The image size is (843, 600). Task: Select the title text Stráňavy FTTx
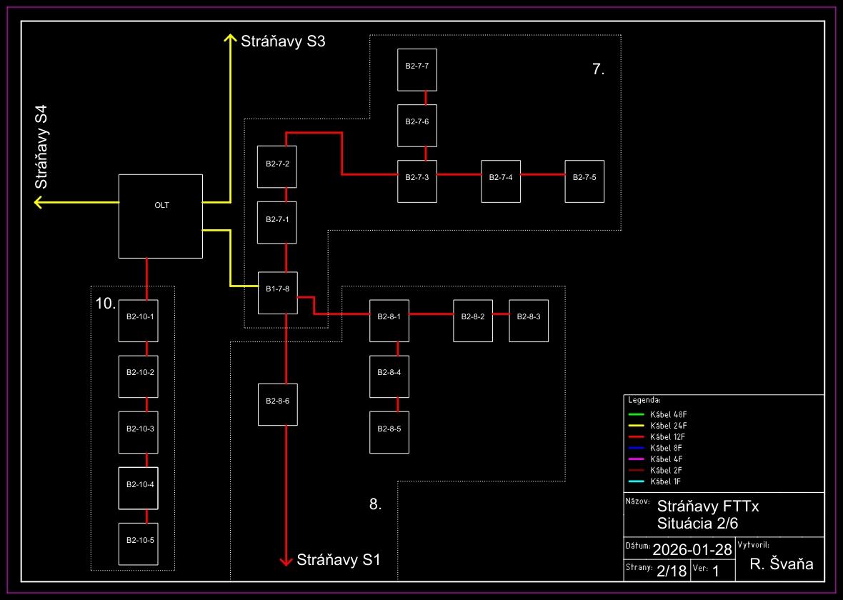[707, 506]
